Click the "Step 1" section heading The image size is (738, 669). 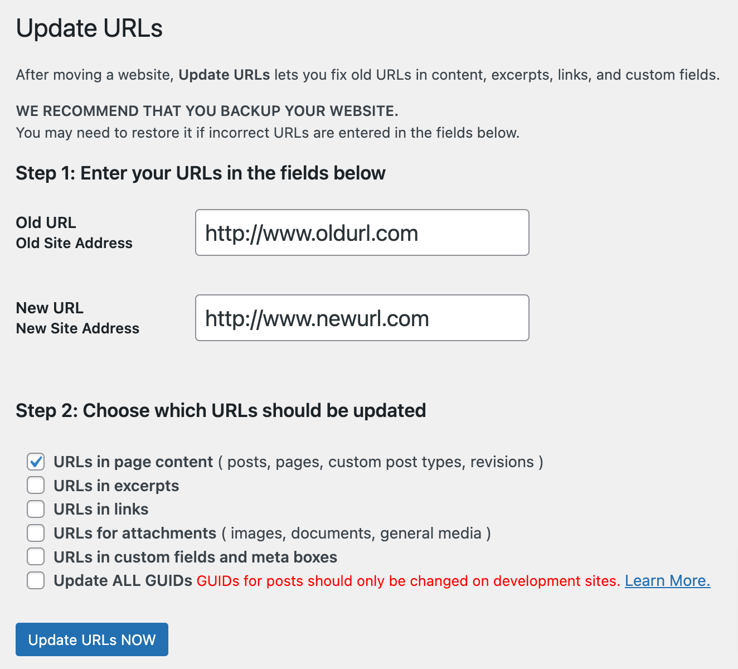point(201,173)
